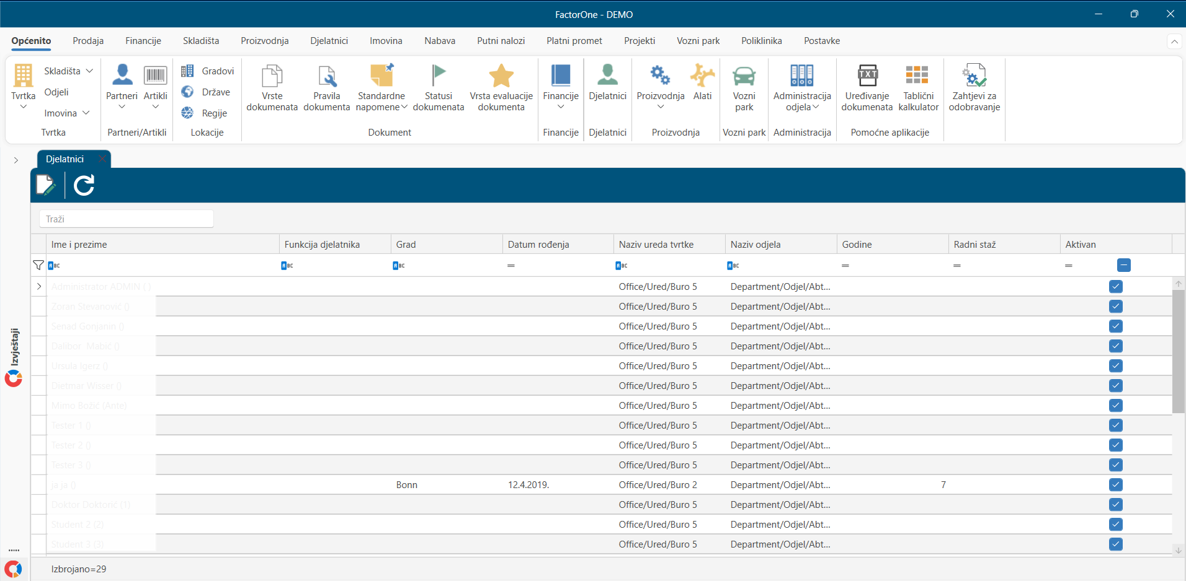Click the edit record pencil icon
The height and width of the screenshot is (581, 1186).
(x=46, y=185)
